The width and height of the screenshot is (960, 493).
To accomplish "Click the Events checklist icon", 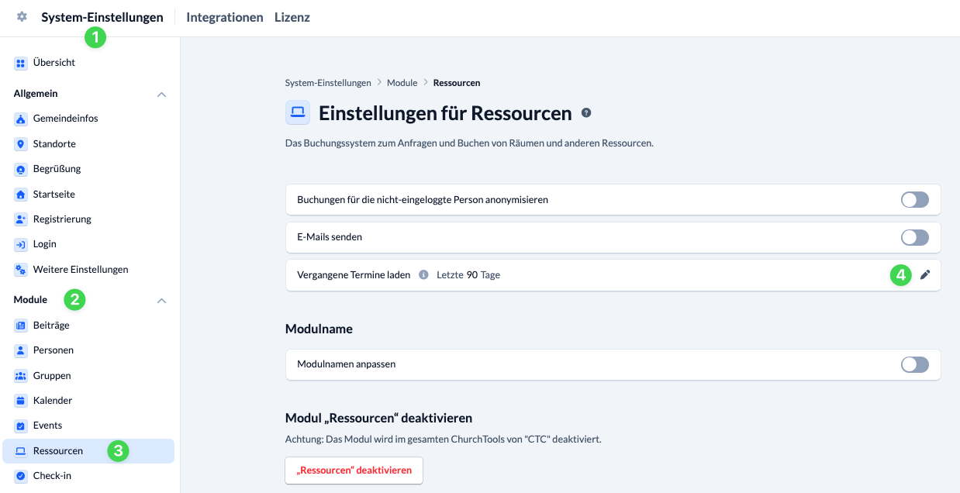I will (21, 426).
